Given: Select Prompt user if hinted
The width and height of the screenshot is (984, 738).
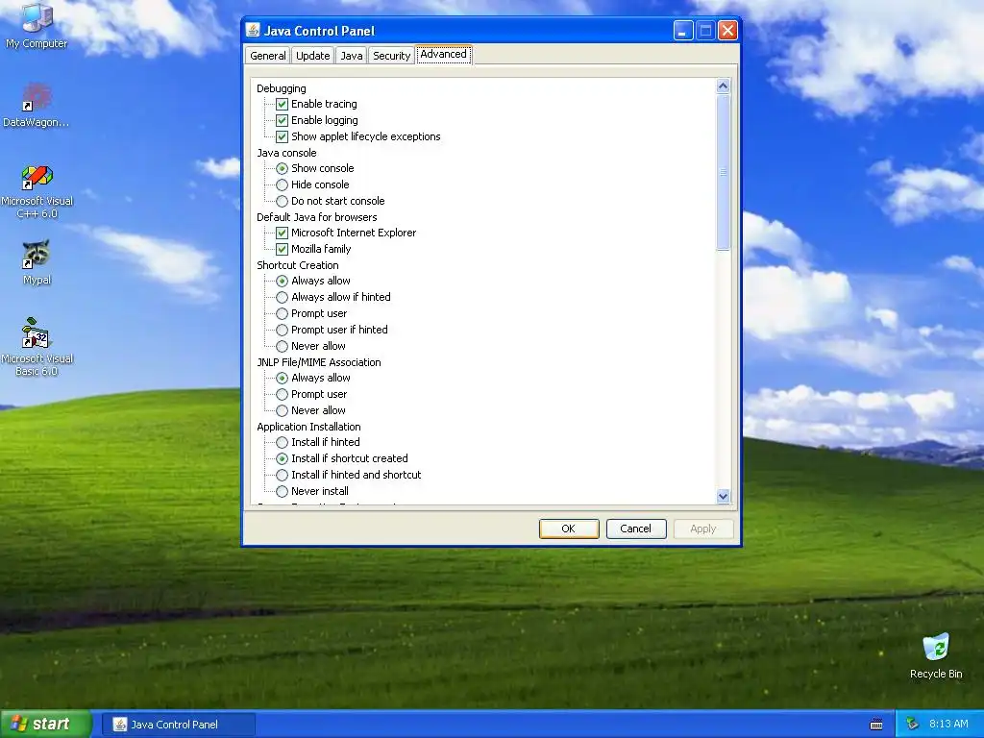Looking at the screenshot, I should tap(283, 330).
